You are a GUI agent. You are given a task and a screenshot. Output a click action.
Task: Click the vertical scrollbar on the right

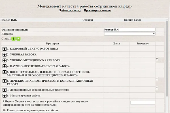[x=167, y=68]
